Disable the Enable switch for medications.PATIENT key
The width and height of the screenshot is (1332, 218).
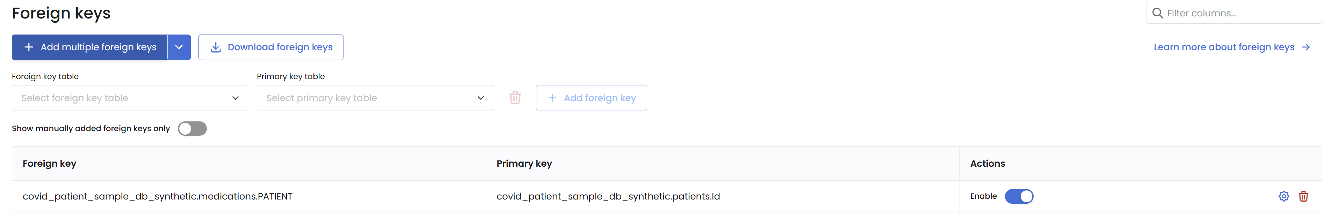(x=1019, y=196)
